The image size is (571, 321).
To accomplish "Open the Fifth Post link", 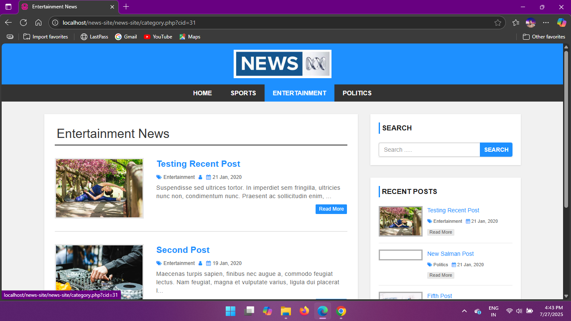I will (x=439, y=296).
